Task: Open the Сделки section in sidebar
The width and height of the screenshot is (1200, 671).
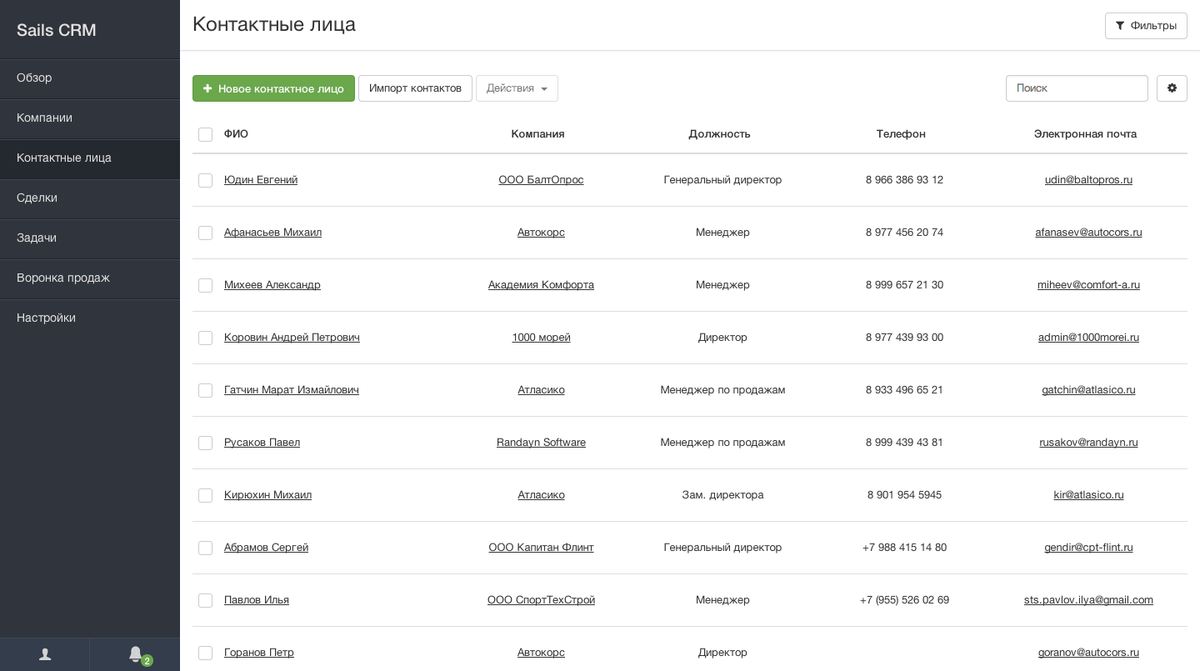Action: pos(37,198)
